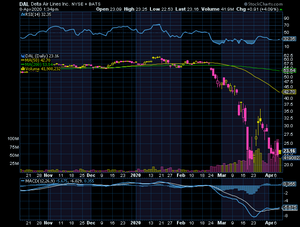Click the 40.0 price axis label

coord(288,99)
